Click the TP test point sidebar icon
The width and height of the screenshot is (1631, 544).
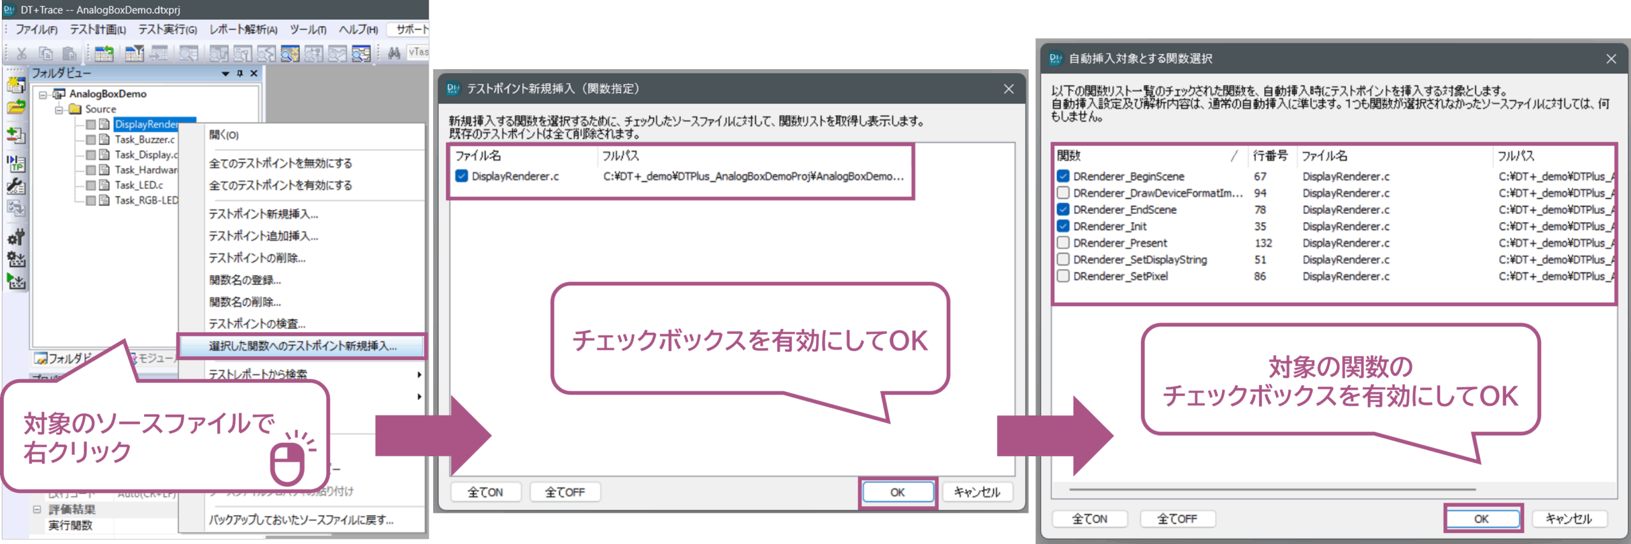click(x=15, y=164)
